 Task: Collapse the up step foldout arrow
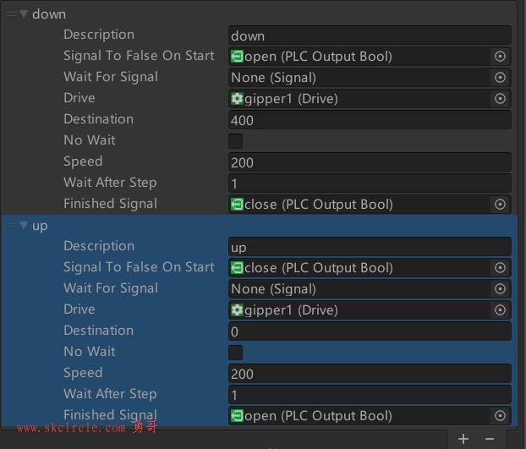24,225
